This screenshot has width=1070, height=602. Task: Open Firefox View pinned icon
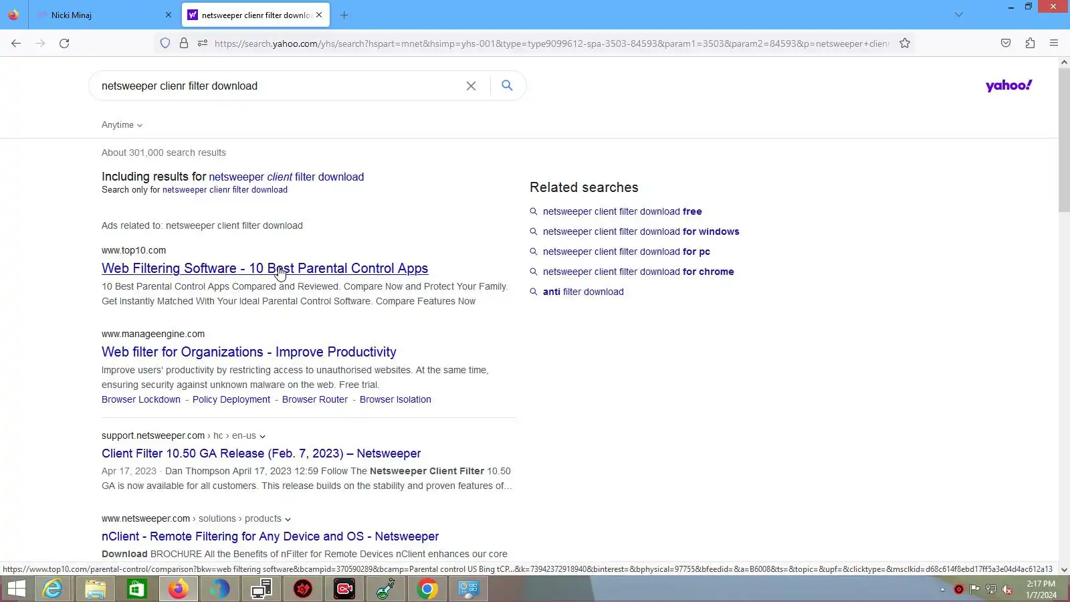coord(13,15)
